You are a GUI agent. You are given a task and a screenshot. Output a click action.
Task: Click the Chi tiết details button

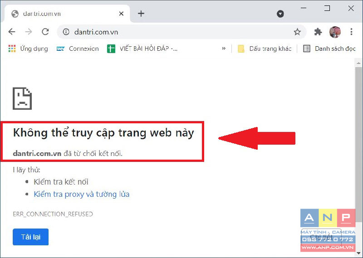[x=321, y=237]
